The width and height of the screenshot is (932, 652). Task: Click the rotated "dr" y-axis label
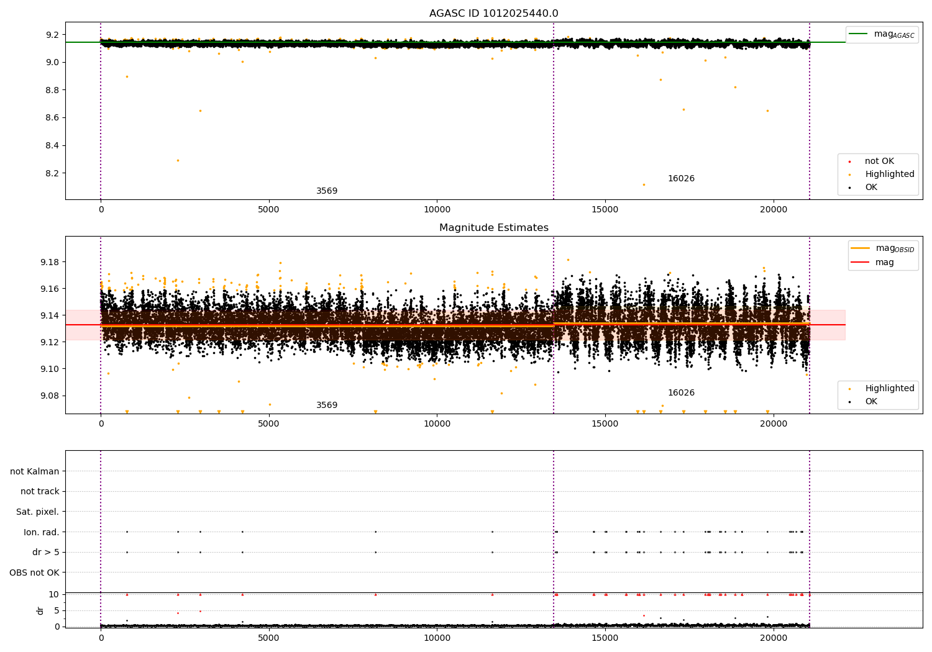[x=40, y=610]
